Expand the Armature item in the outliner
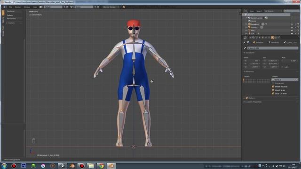 click(246, 24)
